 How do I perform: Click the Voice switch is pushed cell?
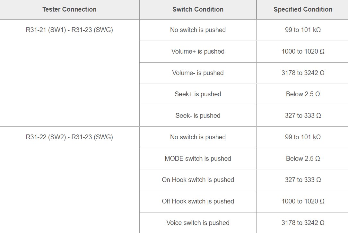pyautogui.click(x=198, y=223)
